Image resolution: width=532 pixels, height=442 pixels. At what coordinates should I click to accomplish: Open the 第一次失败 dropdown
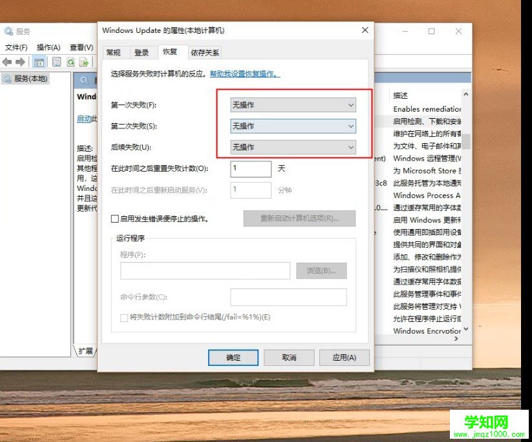click(x=293, y=105)
